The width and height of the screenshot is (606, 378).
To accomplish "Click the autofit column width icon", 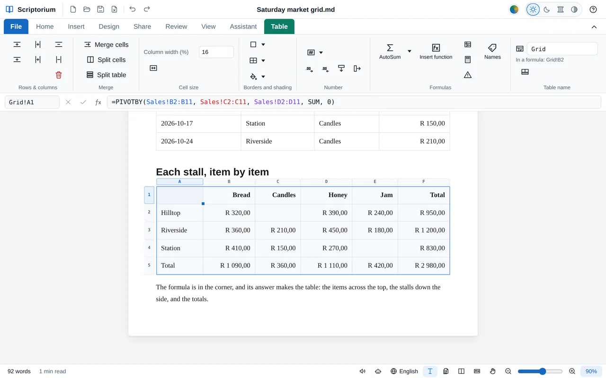I will click(153, 68).
